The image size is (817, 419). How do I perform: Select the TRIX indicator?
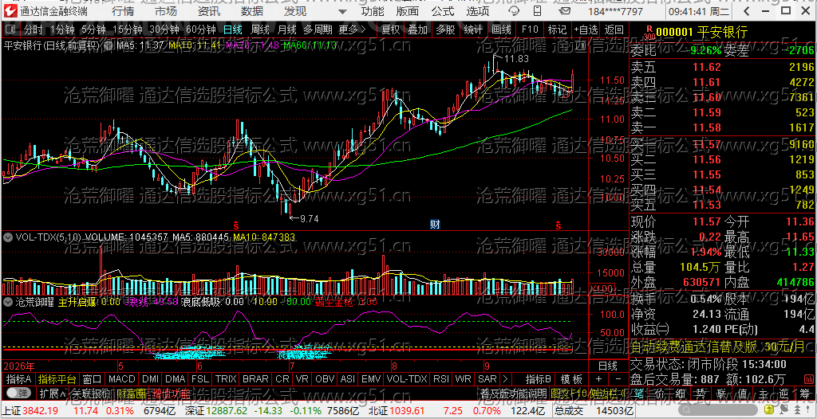coord(226,378)
